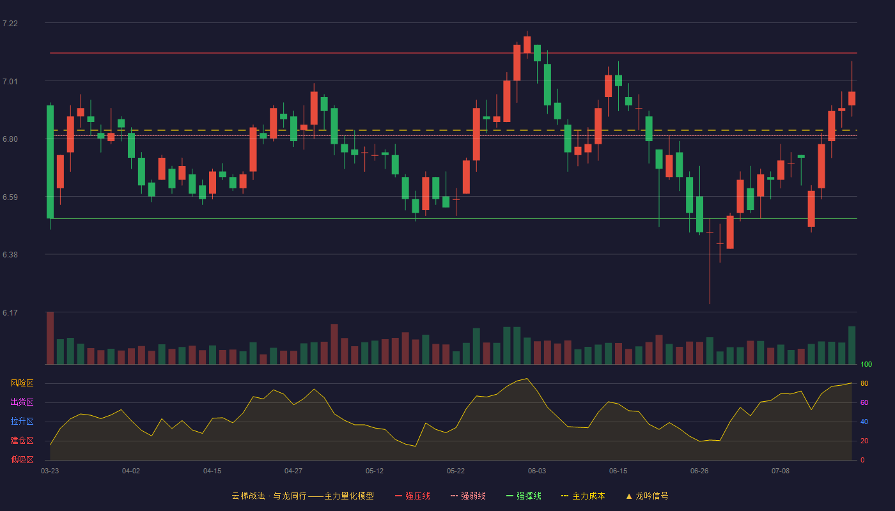Viewport: 895px width, 511px height.
Task: Click the 拉升区 zone label
Action: (22, 422)
